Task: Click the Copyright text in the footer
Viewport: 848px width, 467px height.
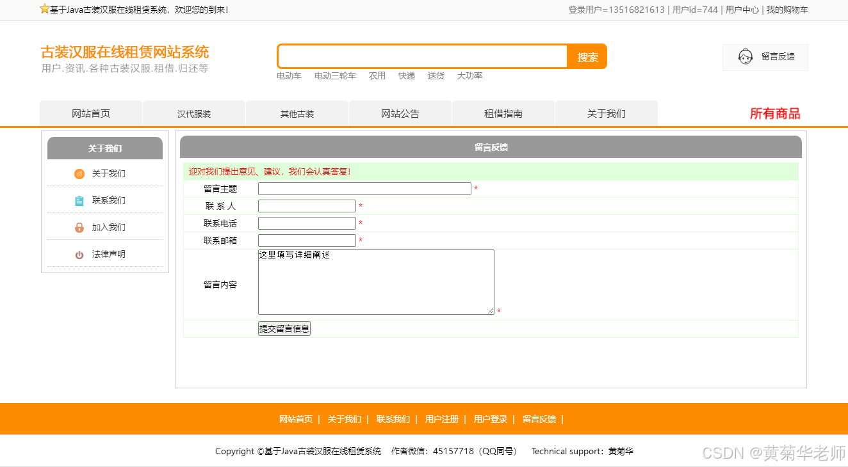Action: pos(298,452)
